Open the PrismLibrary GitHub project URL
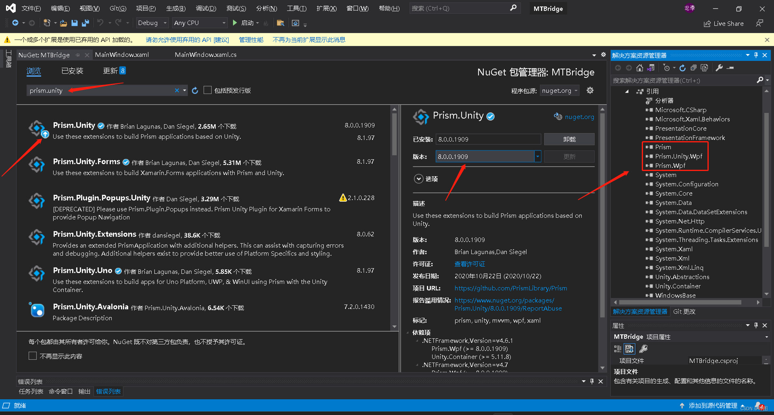774x415 pixels. point(511,288)
